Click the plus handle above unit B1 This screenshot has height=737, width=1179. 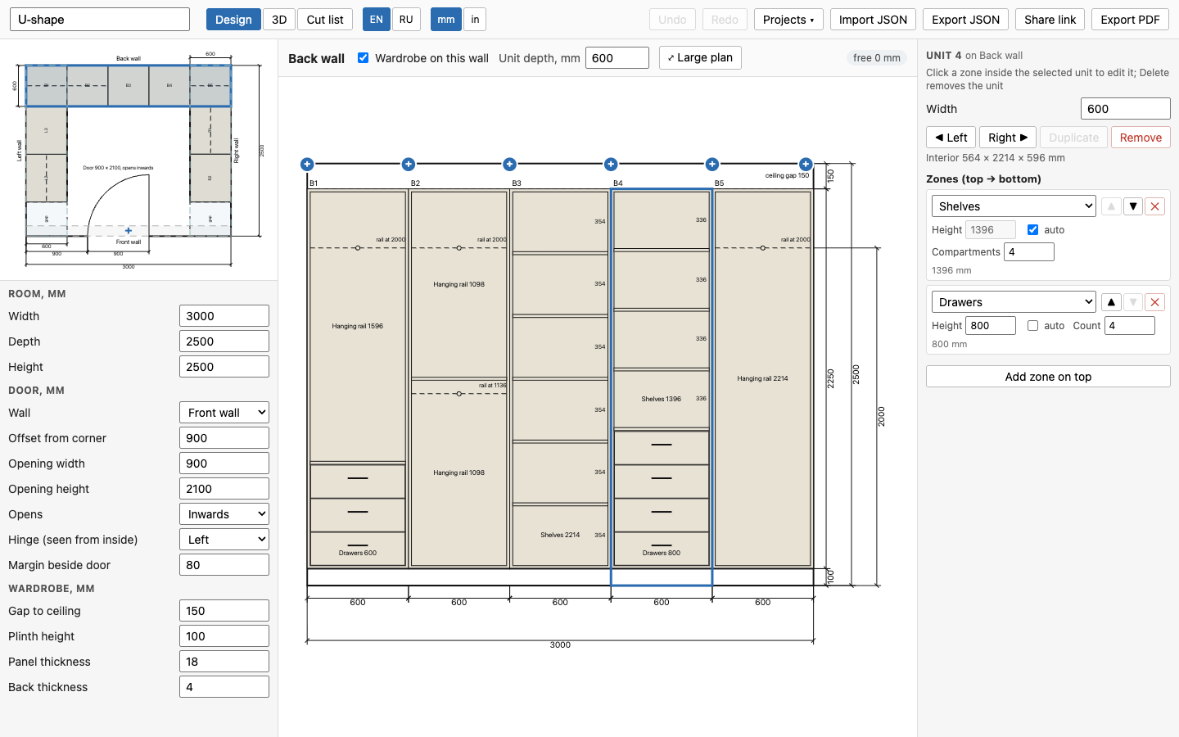pyautogui.click(x=307, y=164)
